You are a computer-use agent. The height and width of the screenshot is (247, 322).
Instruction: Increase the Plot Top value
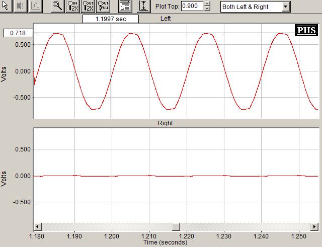click(x=207, y=4)
